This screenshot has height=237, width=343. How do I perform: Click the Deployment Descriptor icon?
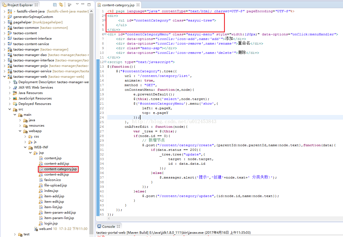point(16,82)
